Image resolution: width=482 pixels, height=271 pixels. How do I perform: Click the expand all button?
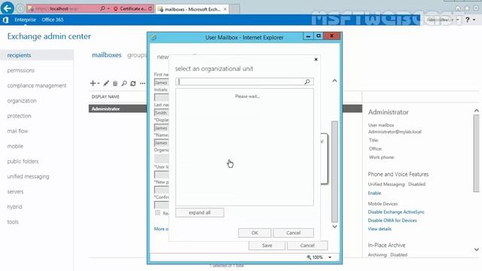(x=200, y=212)
